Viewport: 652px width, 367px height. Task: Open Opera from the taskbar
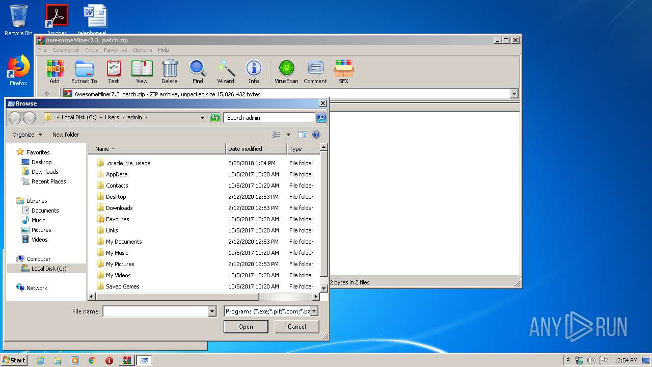coord(109,360)
